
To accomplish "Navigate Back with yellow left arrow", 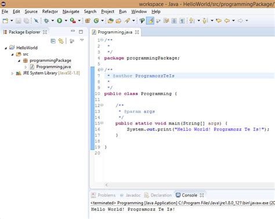I will pyautogui.click(x=227, y=21).
